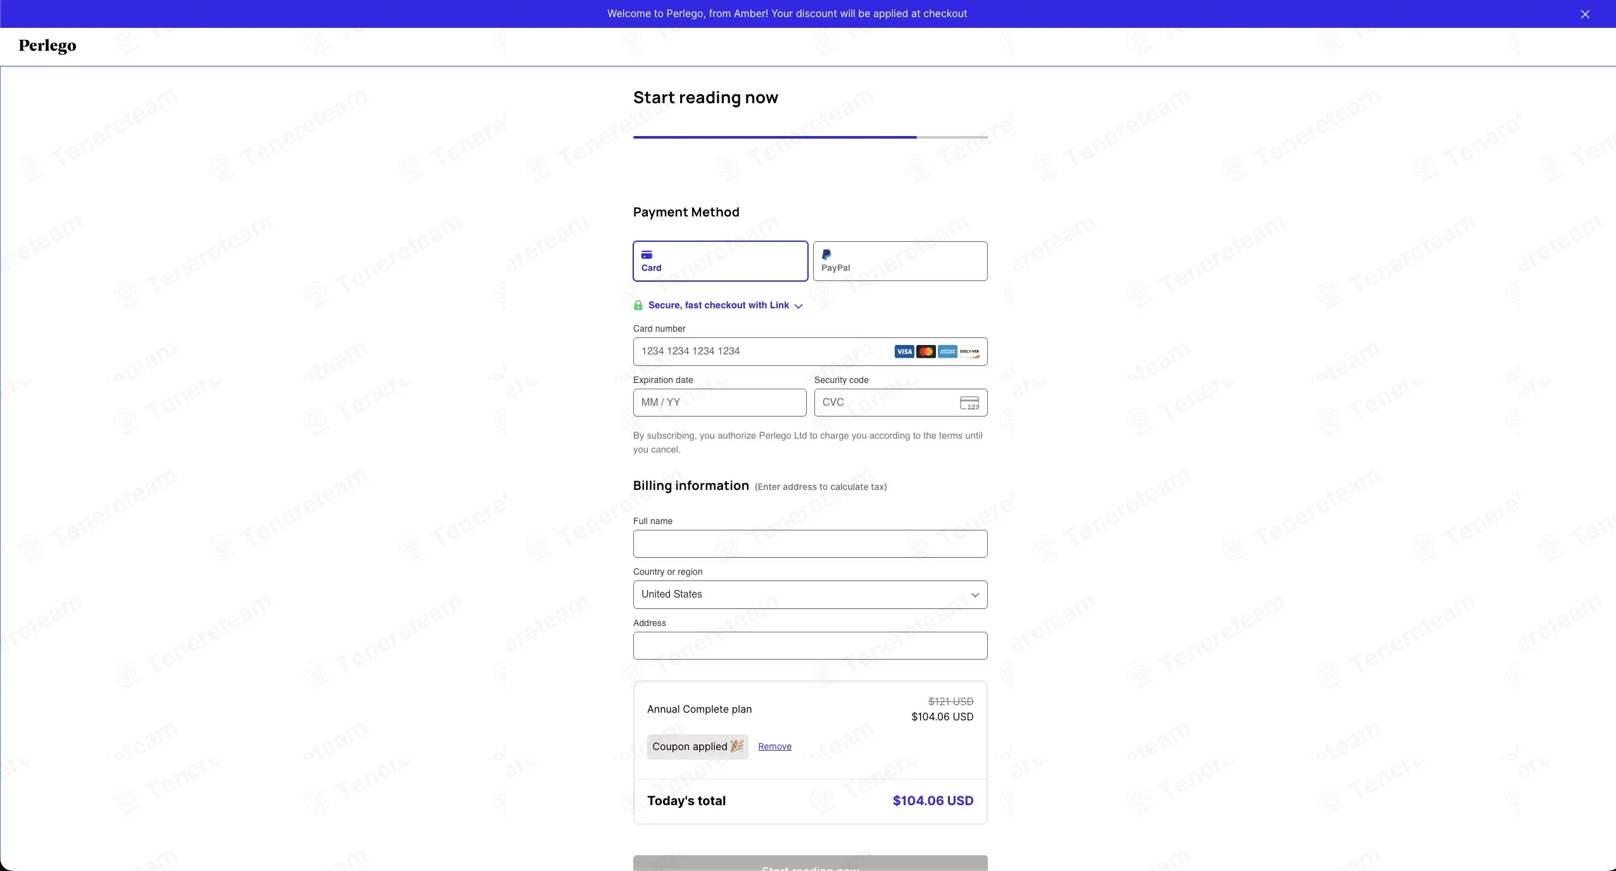Click the PayPal logo icon
The width and height of the screenshot is (1616, 871).
click(x=826, y=254)
